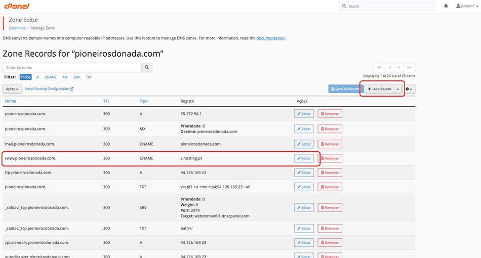481x258 pixels.
Task: Edit the www.pioneirosdonada.com CNAME record
Action: point(304,158)
